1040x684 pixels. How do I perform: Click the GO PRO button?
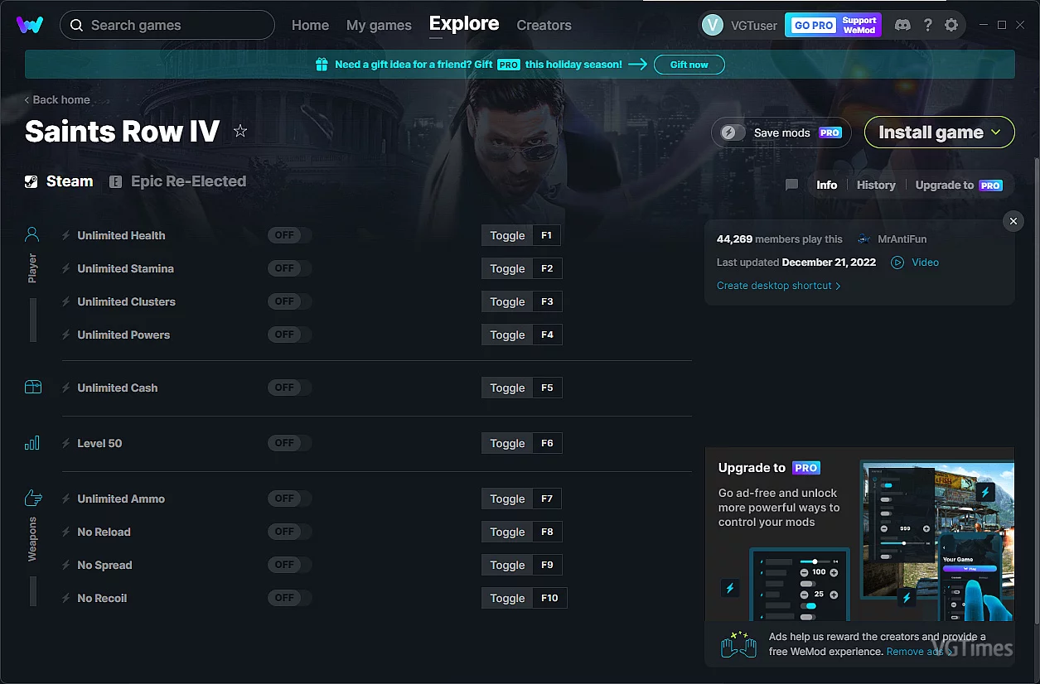814,25
